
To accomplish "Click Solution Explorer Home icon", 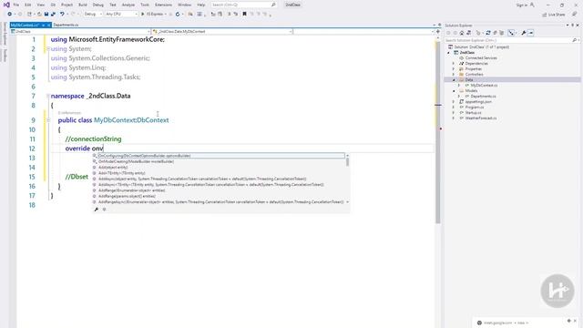I will [x=462, y=33].
